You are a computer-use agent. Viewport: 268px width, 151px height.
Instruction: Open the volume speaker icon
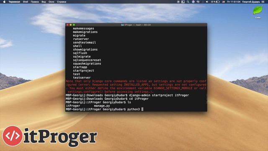coord(207,2)
